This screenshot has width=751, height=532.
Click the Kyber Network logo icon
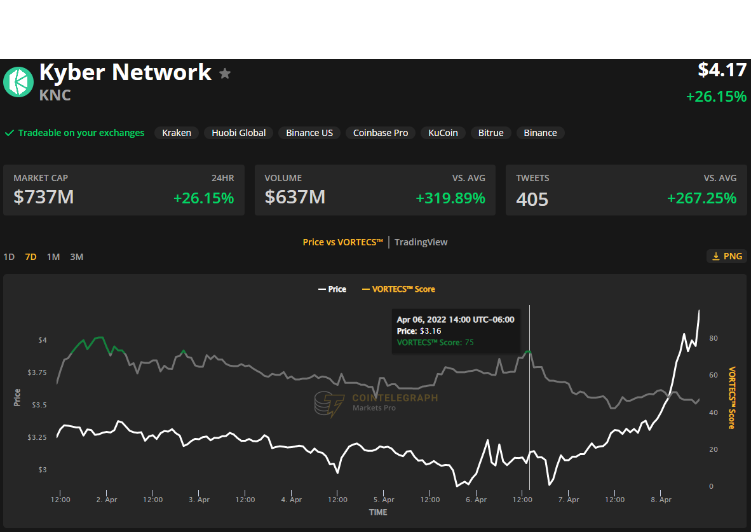tap(18, 82)
